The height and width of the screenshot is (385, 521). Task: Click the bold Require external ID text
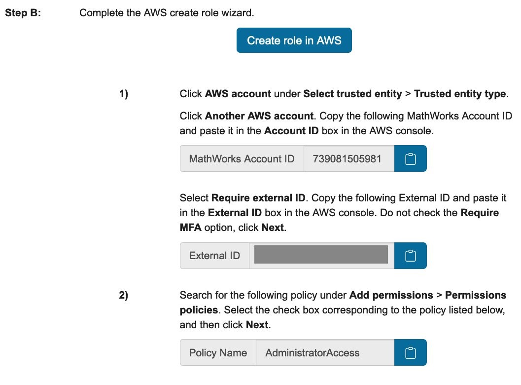tap(259, 198)
